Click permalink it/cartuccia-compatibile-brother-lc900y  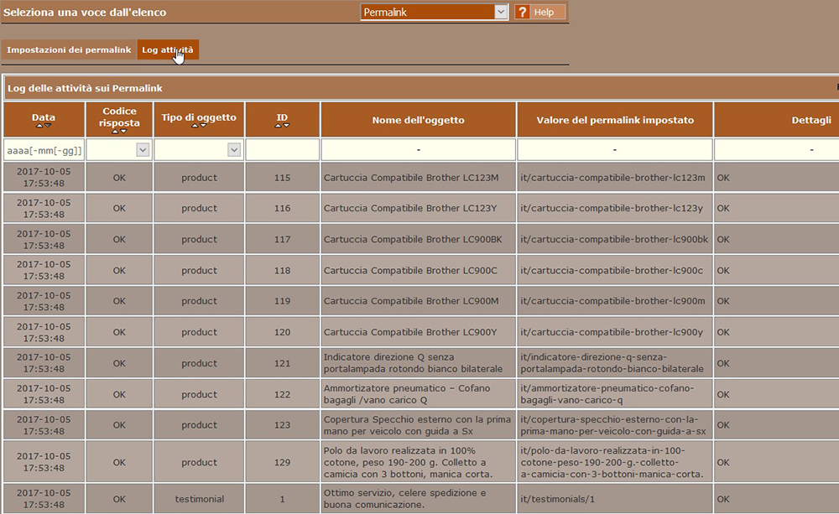[x=612, y=331]
